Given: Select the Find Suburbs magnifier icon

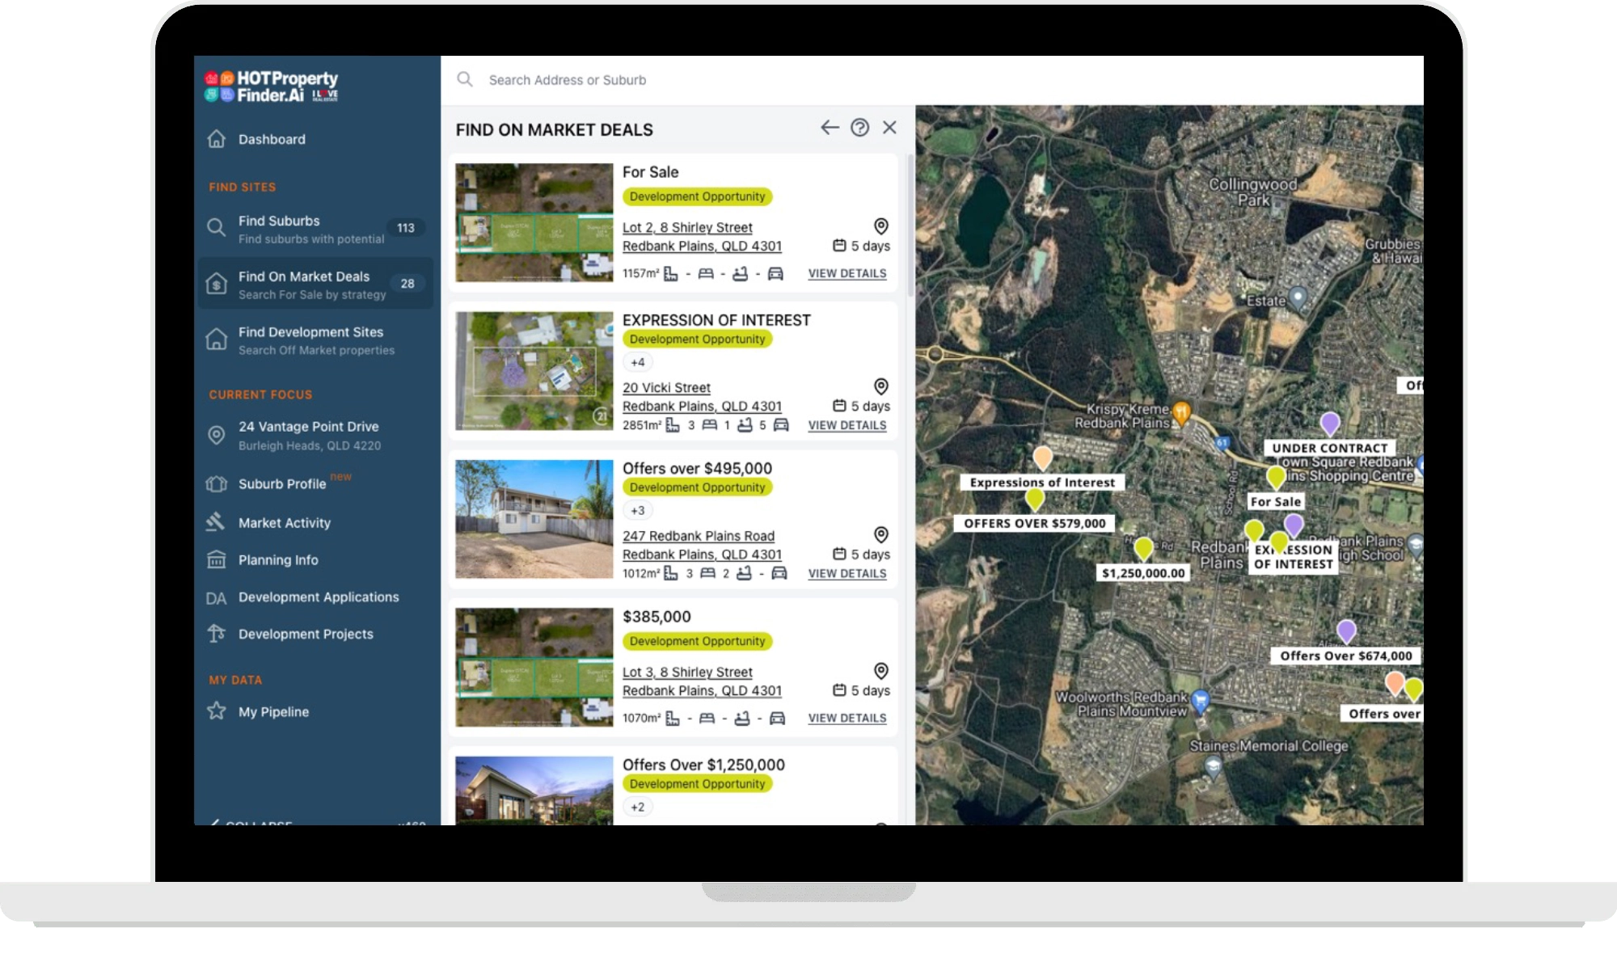Looking at the screenshot, I should (216, 227).
